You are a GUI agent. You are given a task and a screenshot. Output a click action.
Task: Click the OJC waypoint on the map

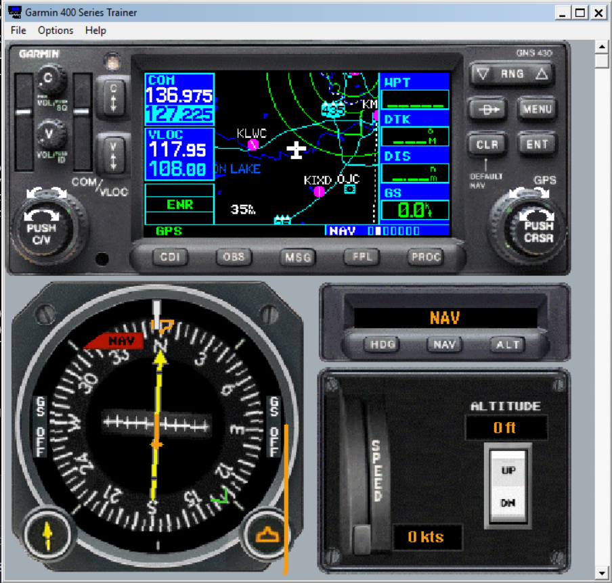click(x=350, y=189)
